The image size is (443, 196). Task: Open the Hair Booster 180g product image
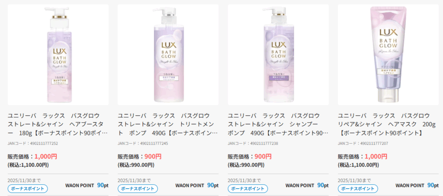[x=58, y=55]
